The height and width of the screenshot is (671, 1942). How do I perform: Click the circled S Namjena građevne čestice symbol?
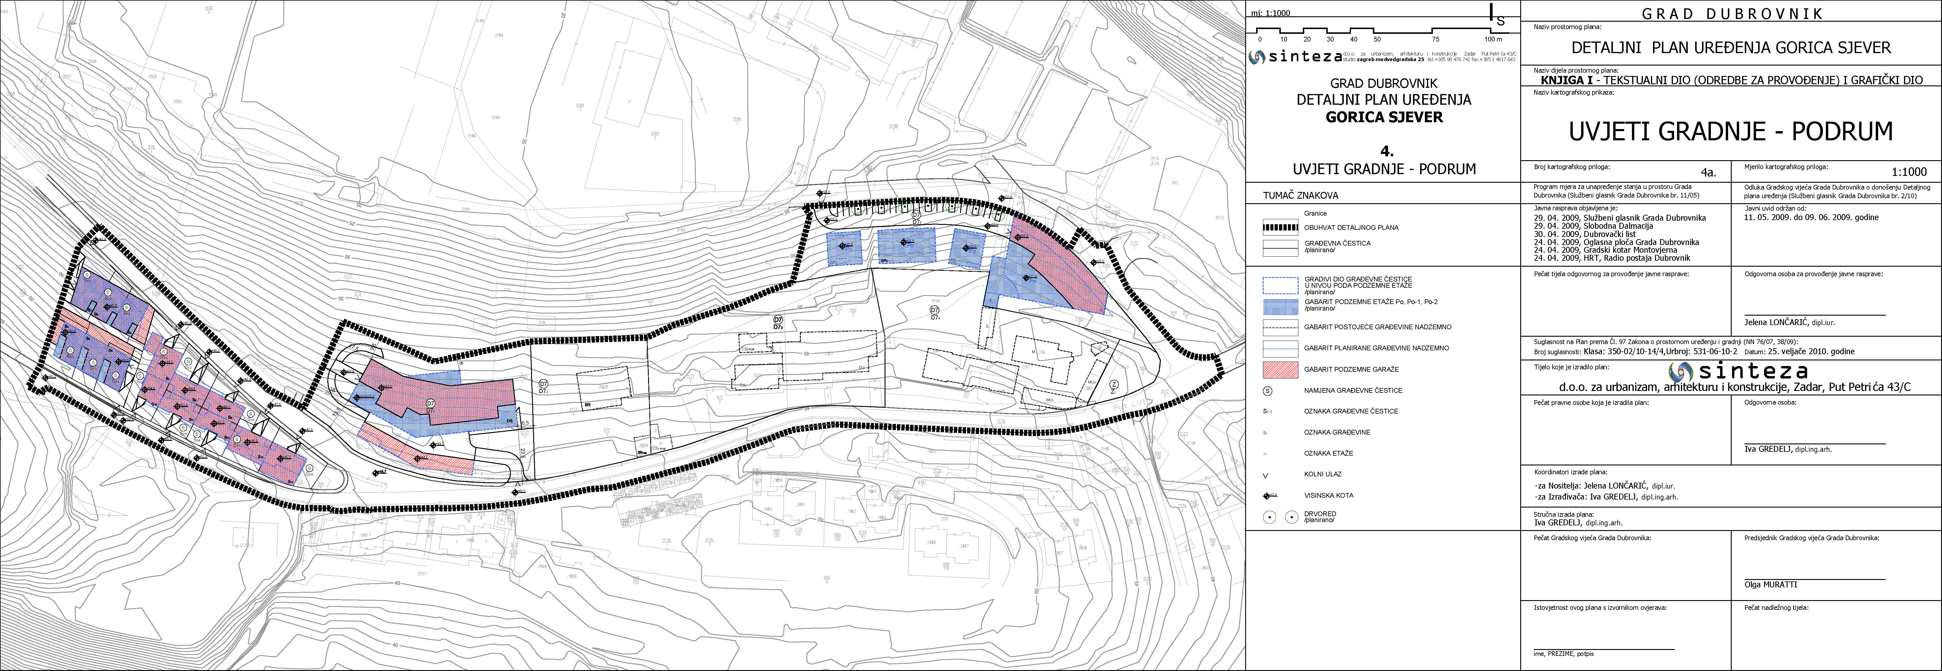pos(1267,391)
